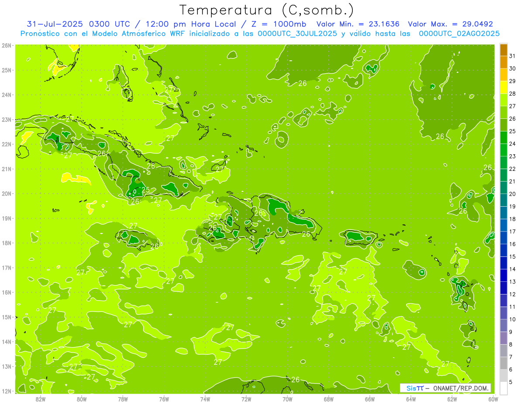Click the dark blue 12–13 colorbar segment

503,288
